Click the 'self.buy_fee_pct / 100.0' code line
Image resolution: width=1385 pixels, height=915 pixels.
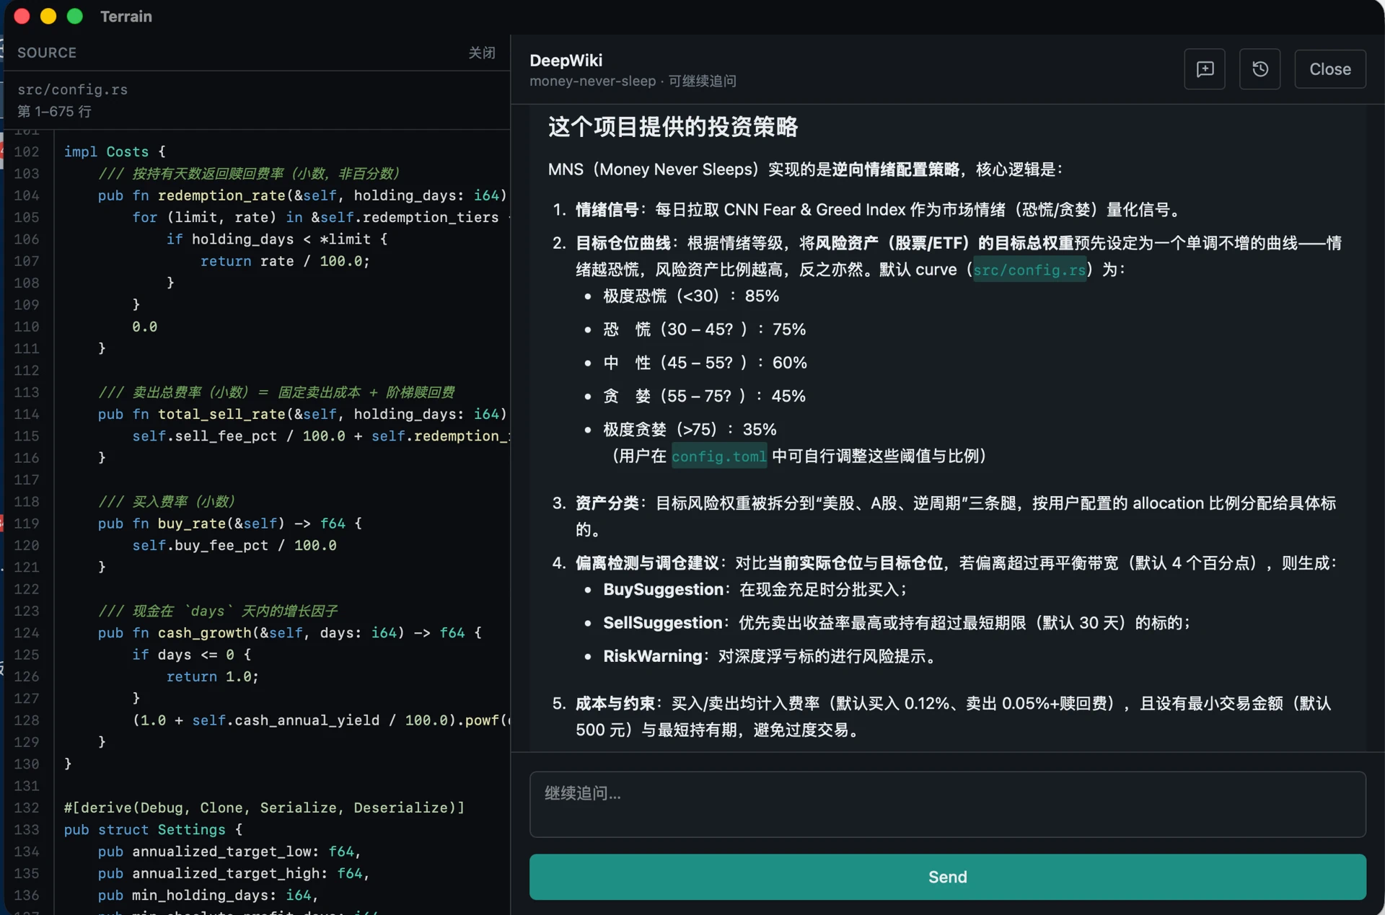234,545
